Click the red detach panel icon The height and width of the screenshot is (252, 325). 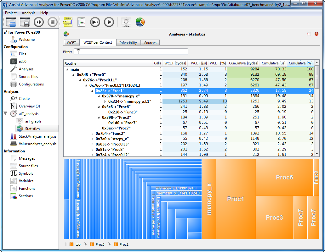[x=309, y=34]
